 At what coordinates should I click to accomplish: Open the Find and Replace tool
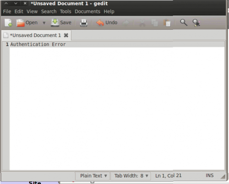(196, 23)
